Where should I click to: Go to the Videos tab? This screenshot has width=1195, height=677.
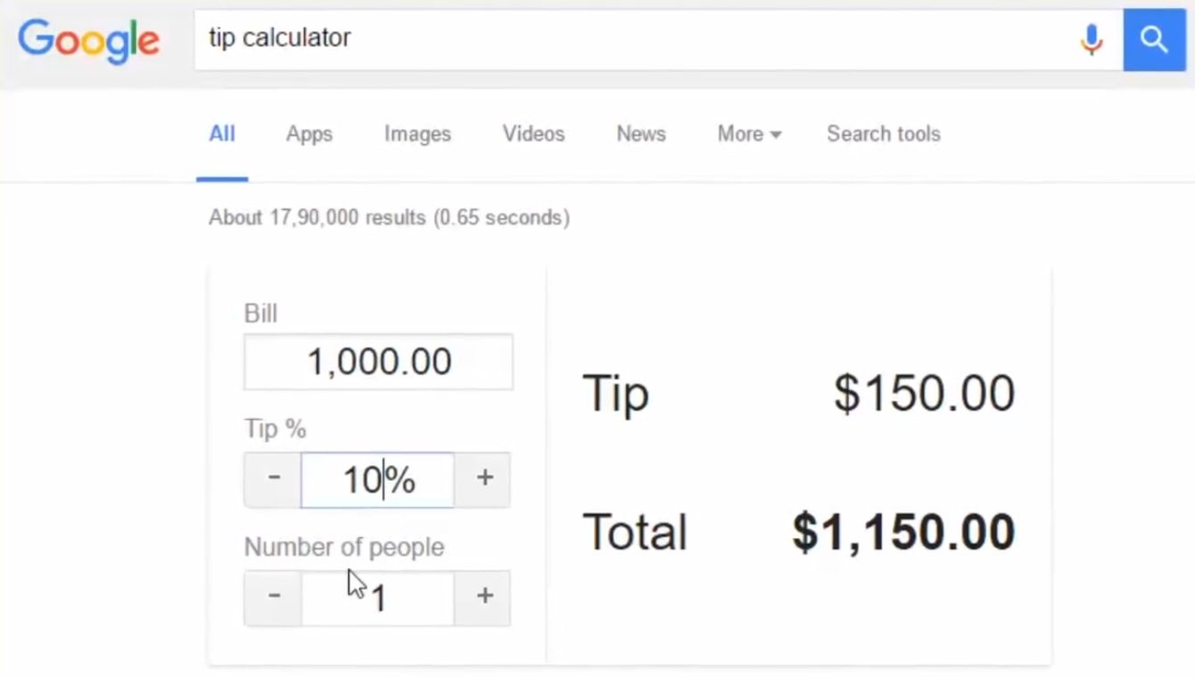pos(533,135)
